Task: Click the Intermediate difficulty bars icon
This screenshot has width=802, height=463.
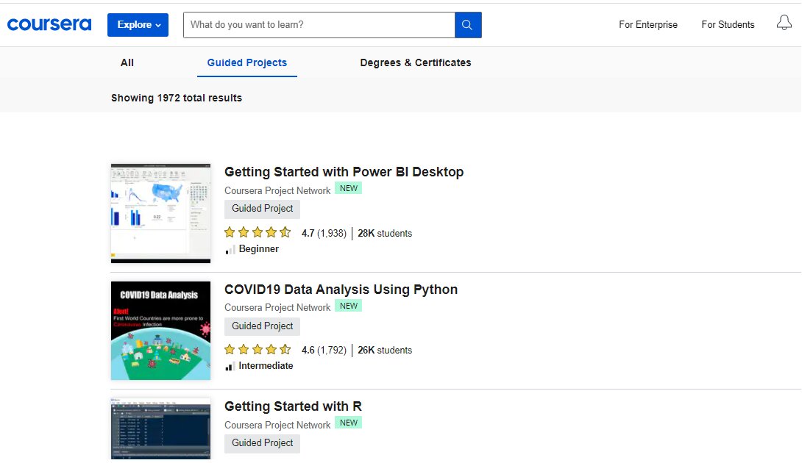Action: (x=230, y=366)
